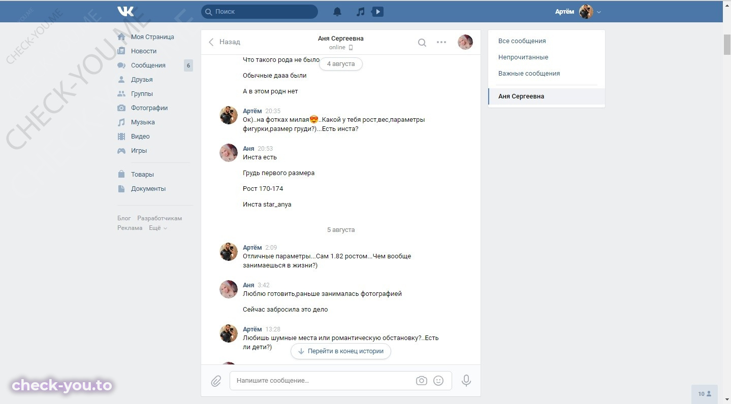Click the camera icon beside Фотографии

click(x=121, y=108)
